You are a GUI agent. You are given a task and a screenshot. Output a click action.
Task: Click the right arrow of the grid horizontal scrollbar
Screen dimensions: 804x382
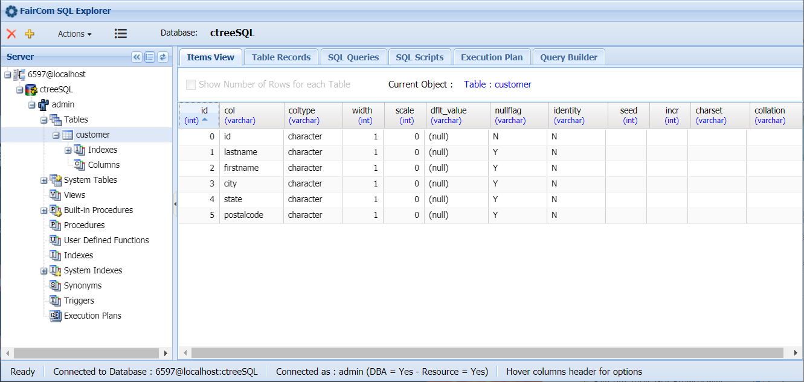coord(796,352)
